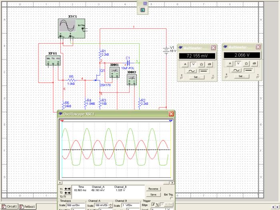Decrease the Channel A scale with the down stepper
Viewport: 280px width, 210px height.
111,206
